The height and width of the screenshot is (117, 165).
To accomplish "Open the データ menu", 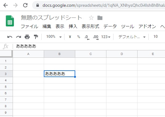I will click(110, 26).
